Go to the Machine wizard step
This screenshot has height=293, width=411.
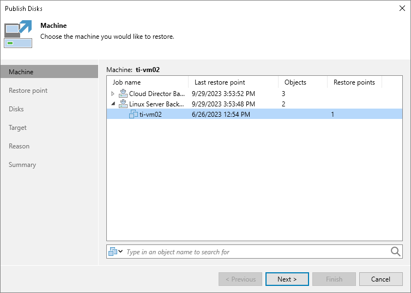coord(49,71)
